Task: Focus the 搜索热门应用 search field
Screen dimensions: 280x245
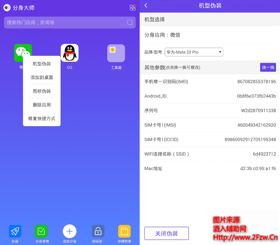Action: pos(70,23)
